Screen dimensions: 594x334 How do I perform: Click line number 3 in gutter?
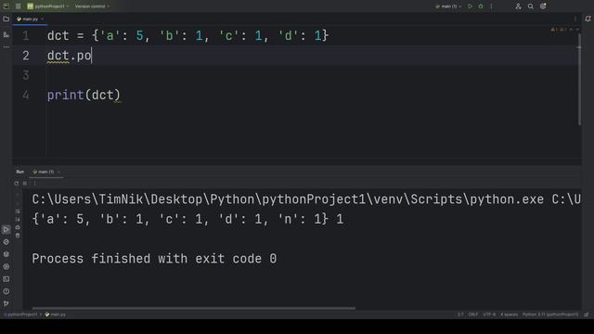click(x=26, y=75)
